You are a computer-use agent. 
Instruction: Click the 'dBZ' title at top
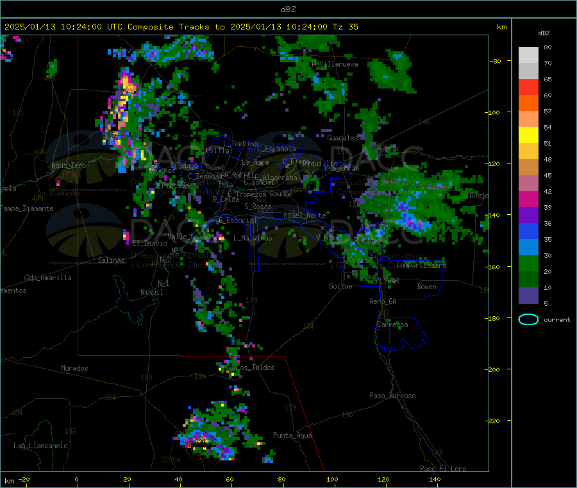click(288, 10)
